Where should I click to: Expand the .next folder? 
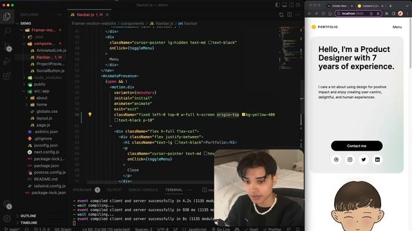pyautogui.click(x=24, y=37)
